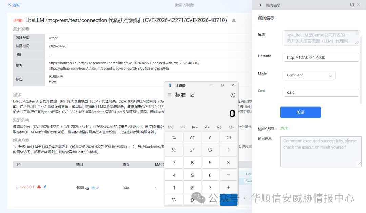
Task: Click Calculator digit 8
Action: coord(192,162)
